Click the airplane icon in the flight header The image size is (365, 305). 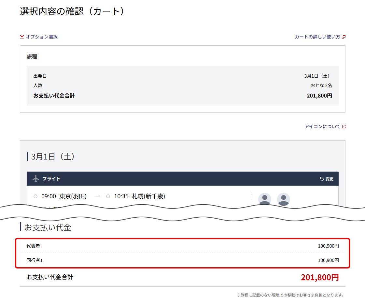click(36, 179)
